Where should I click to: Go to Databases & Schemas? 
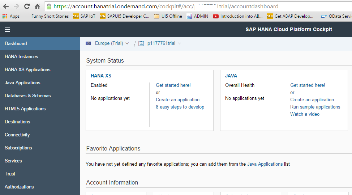tap(27, 96)
